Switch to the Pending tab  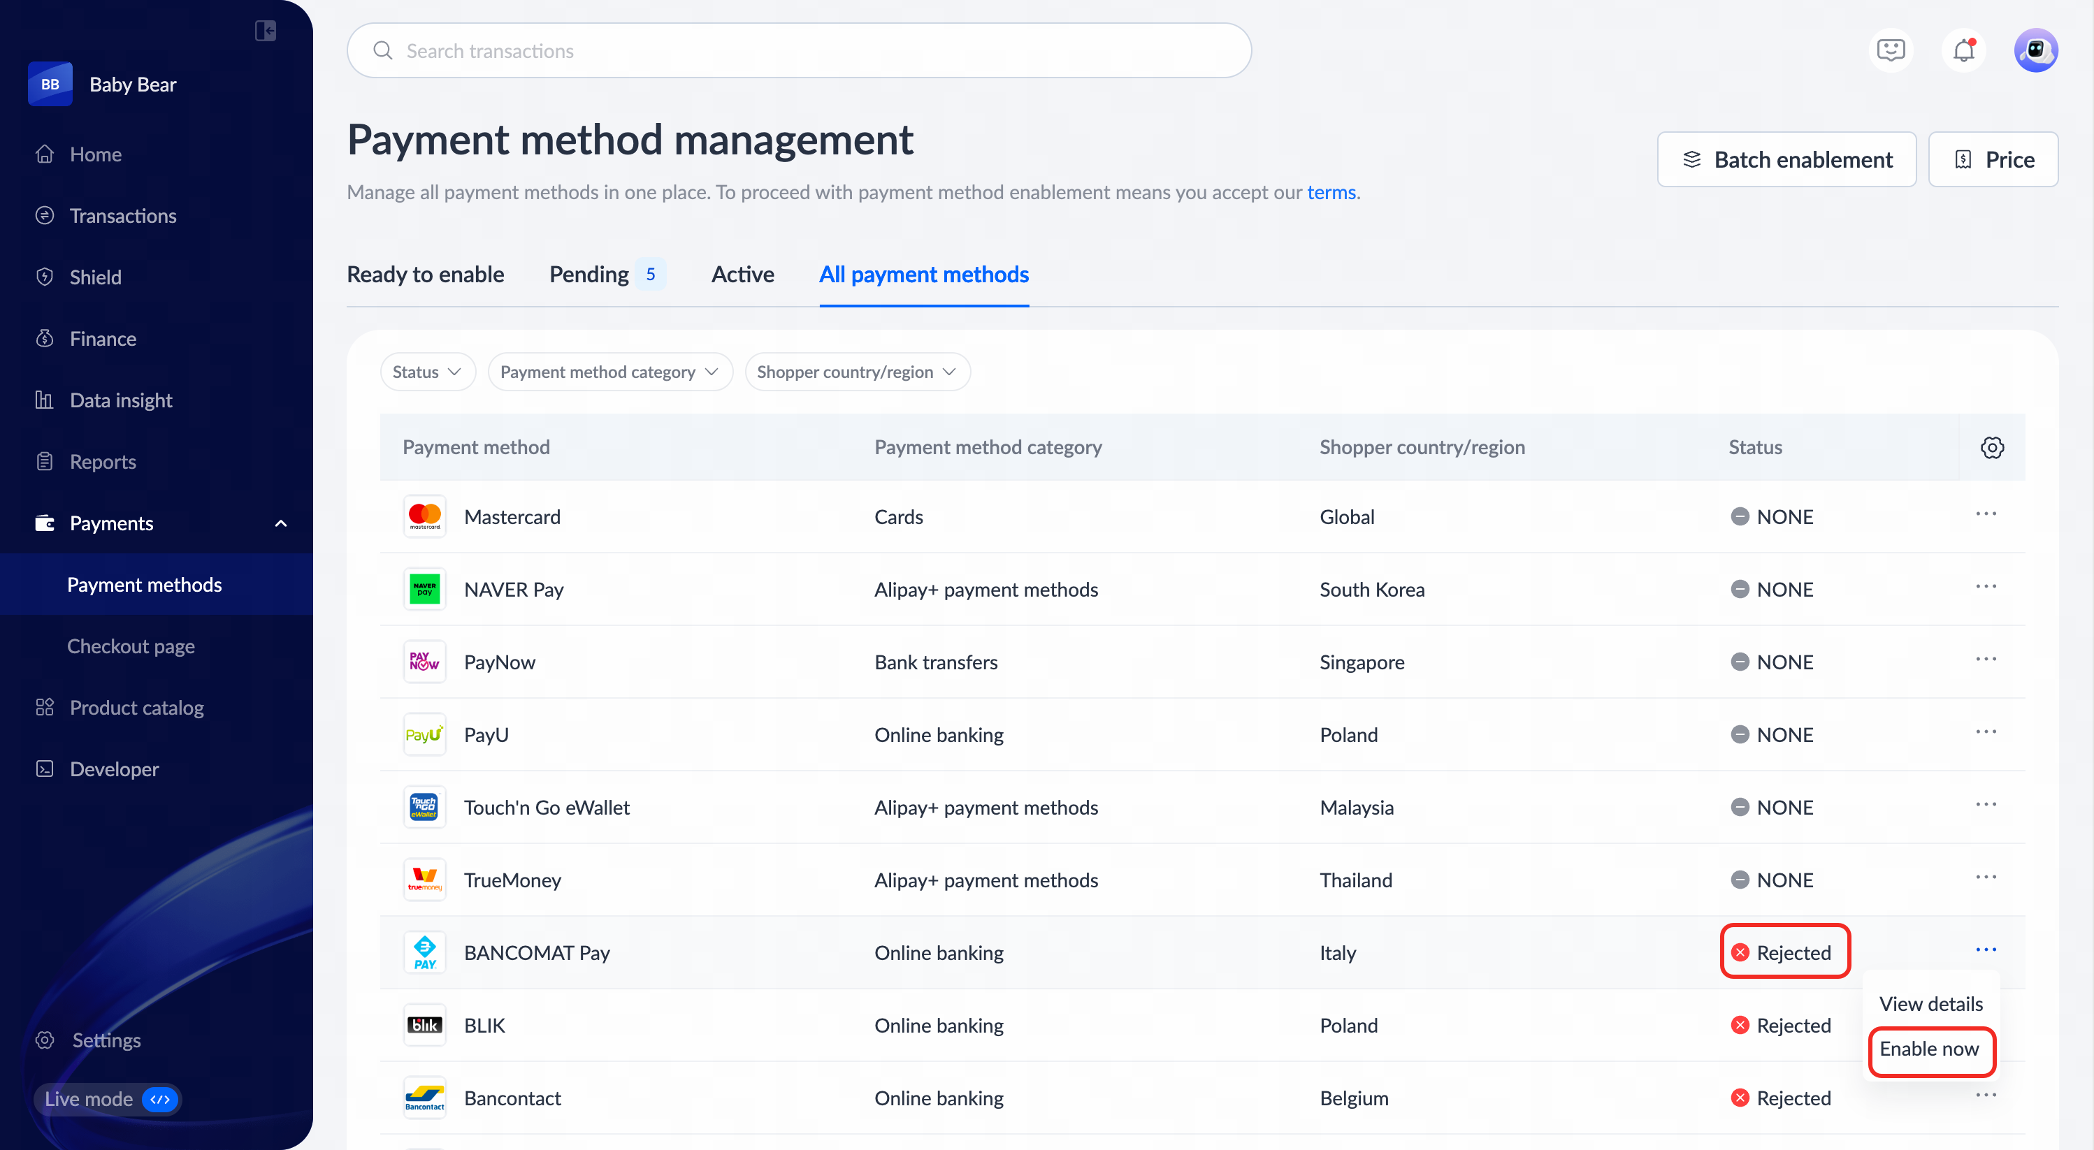point(589,275)
